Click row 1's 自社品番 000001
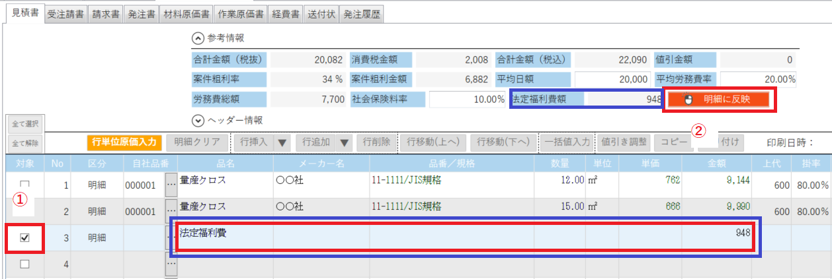 [x=144, y=185]
